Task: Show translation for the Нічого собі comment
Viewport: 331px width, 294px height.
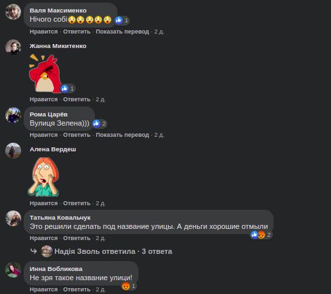Action: [x=123, y=32]
